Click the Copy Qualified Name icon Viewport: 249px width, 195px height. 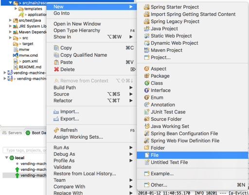56,55
